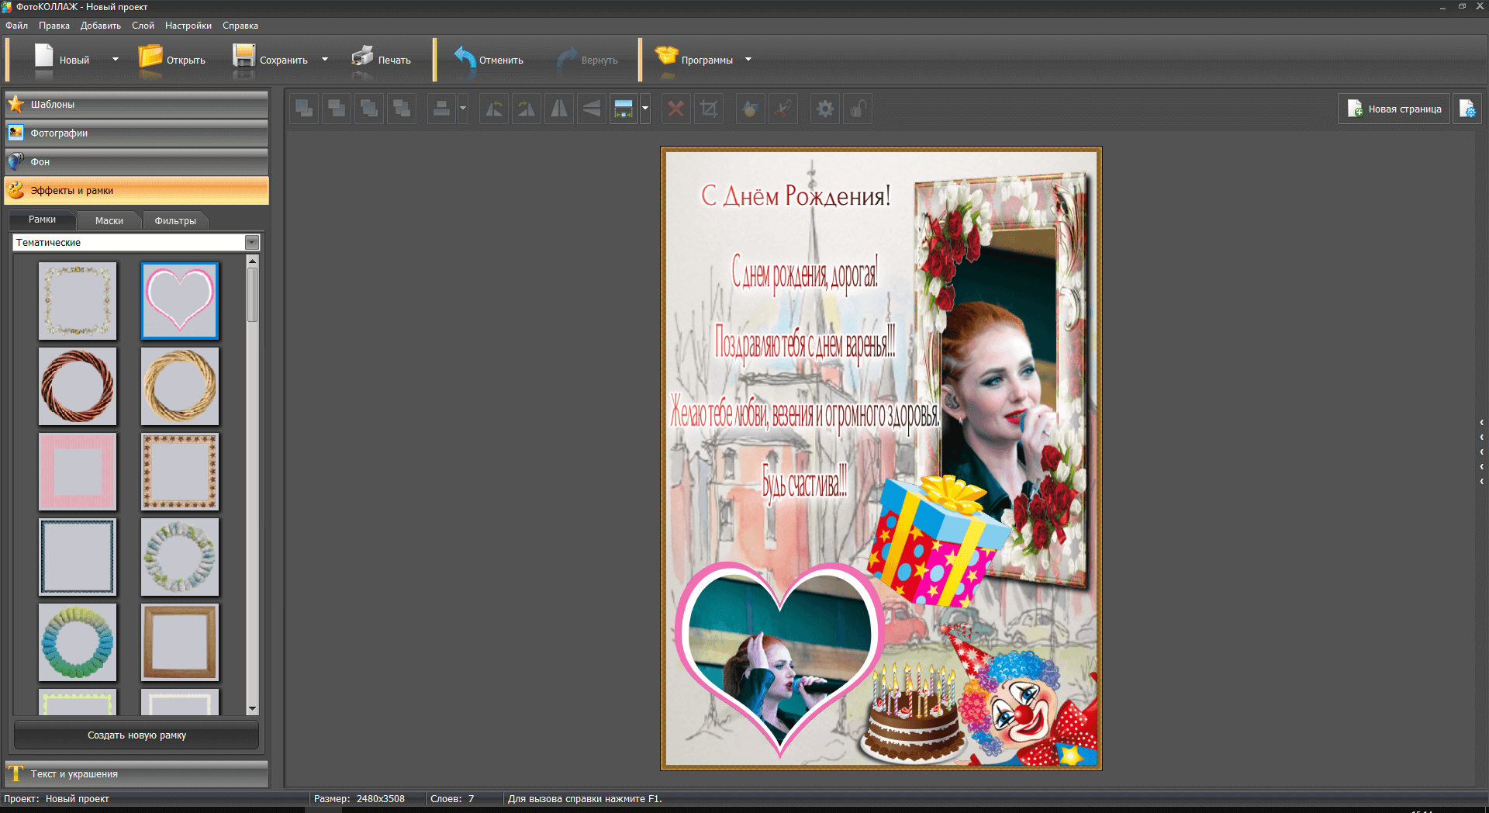The width and height of the screenshot is (1489, 813).
Task: Expand the Фон panel section
Action: 136,162
